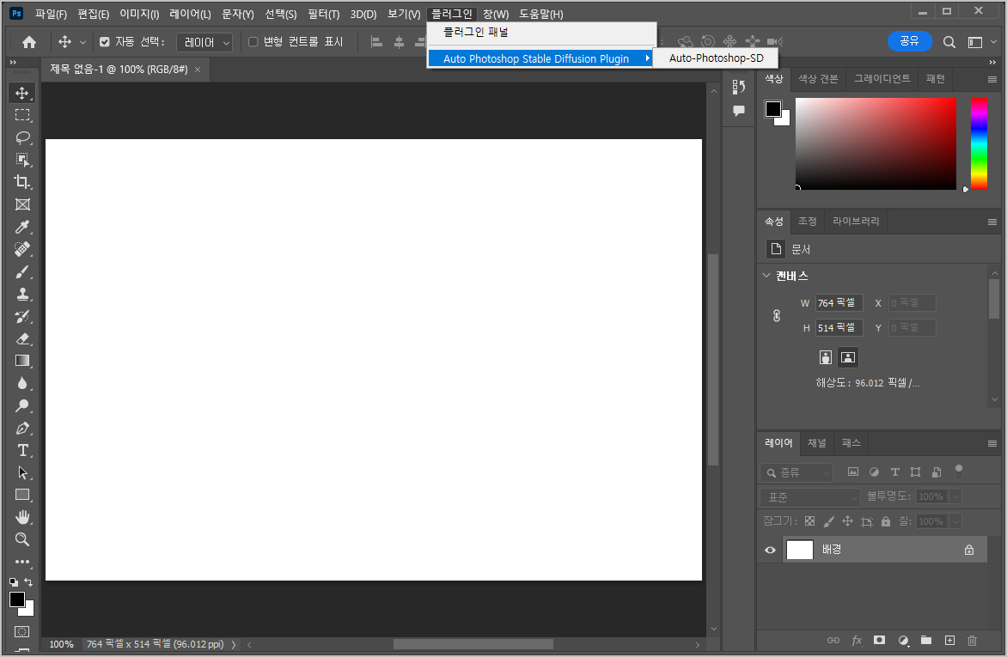This screenshot has height=657, width=1007.
Task: Select the Brush tool
Action: [x=22, y=271]
